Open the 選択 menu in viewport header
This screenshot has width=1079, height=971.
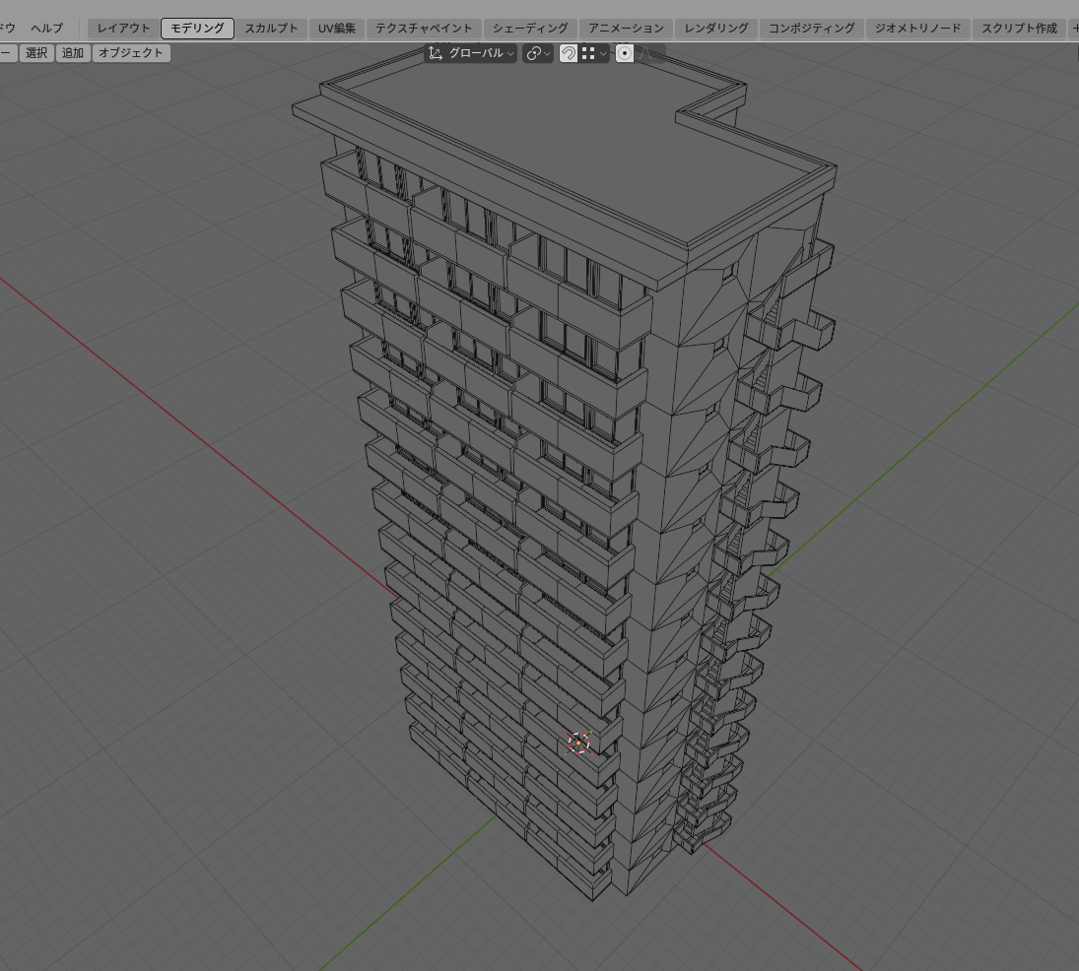click(36, 53)
